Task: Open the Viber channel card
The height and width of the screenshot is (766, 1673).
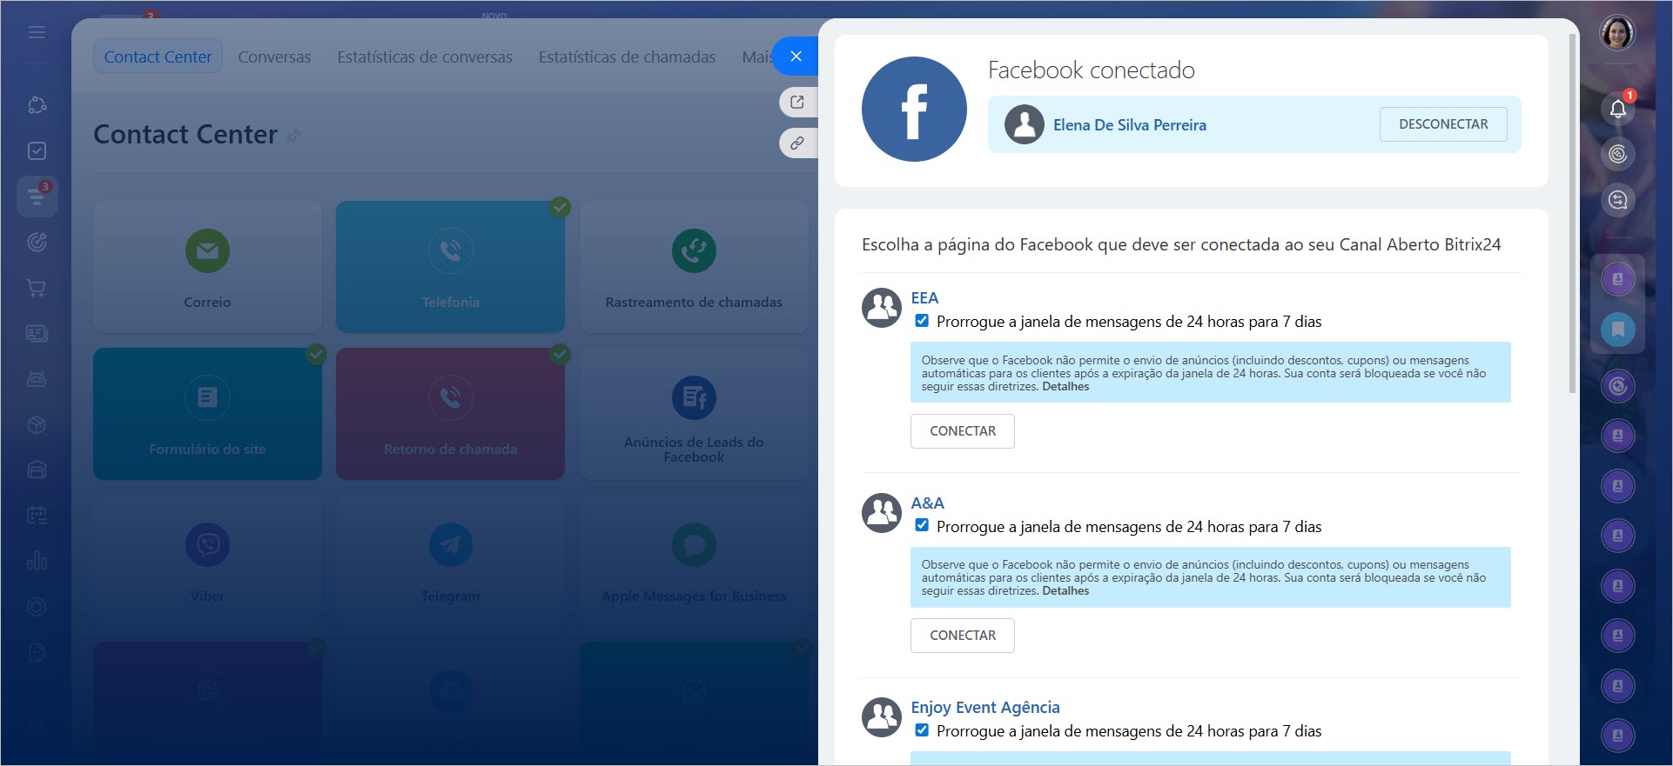Action: coord(207,561)
